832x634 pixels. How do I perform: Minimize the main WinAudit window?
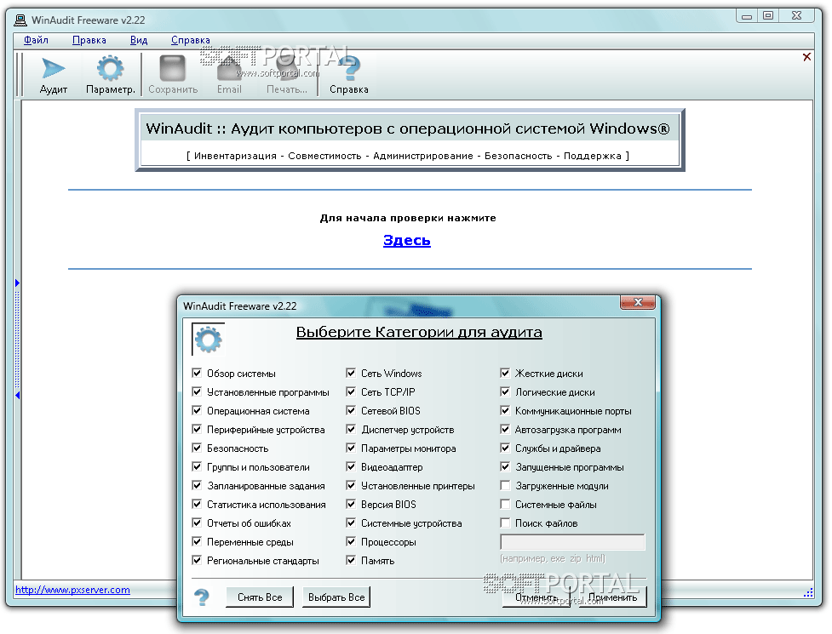747,15
